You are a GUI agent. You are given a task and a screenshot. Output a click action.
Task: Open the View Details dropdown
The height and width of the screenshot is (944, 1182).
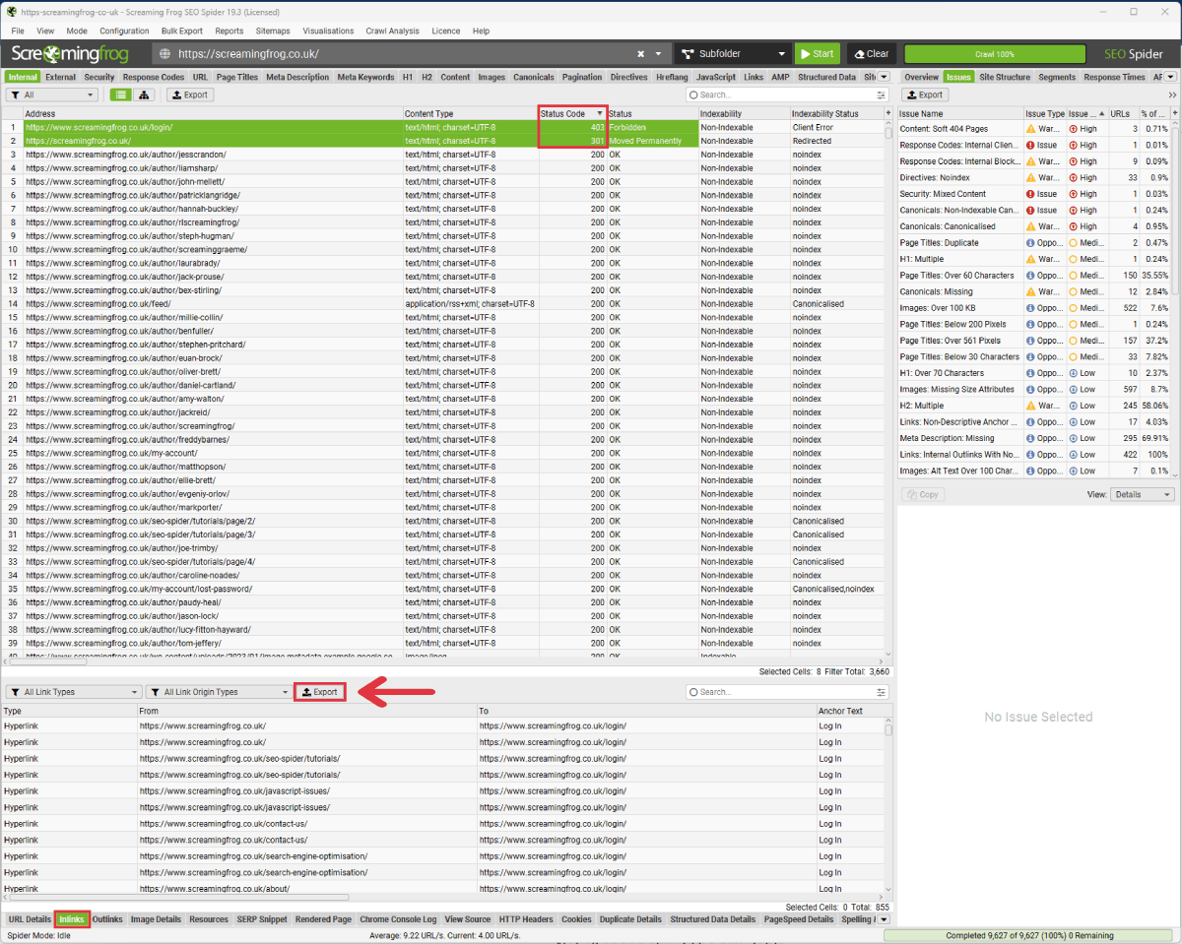tap(1142, 494)
